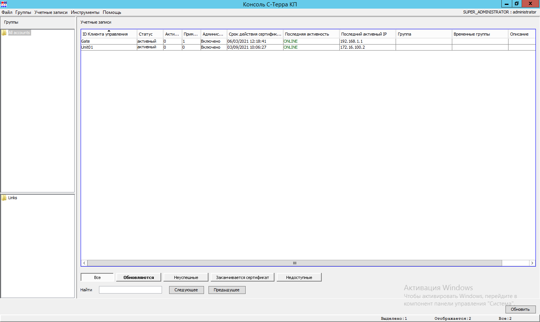Click ONLINE status in Unit01 row

(x=311, y=47)
